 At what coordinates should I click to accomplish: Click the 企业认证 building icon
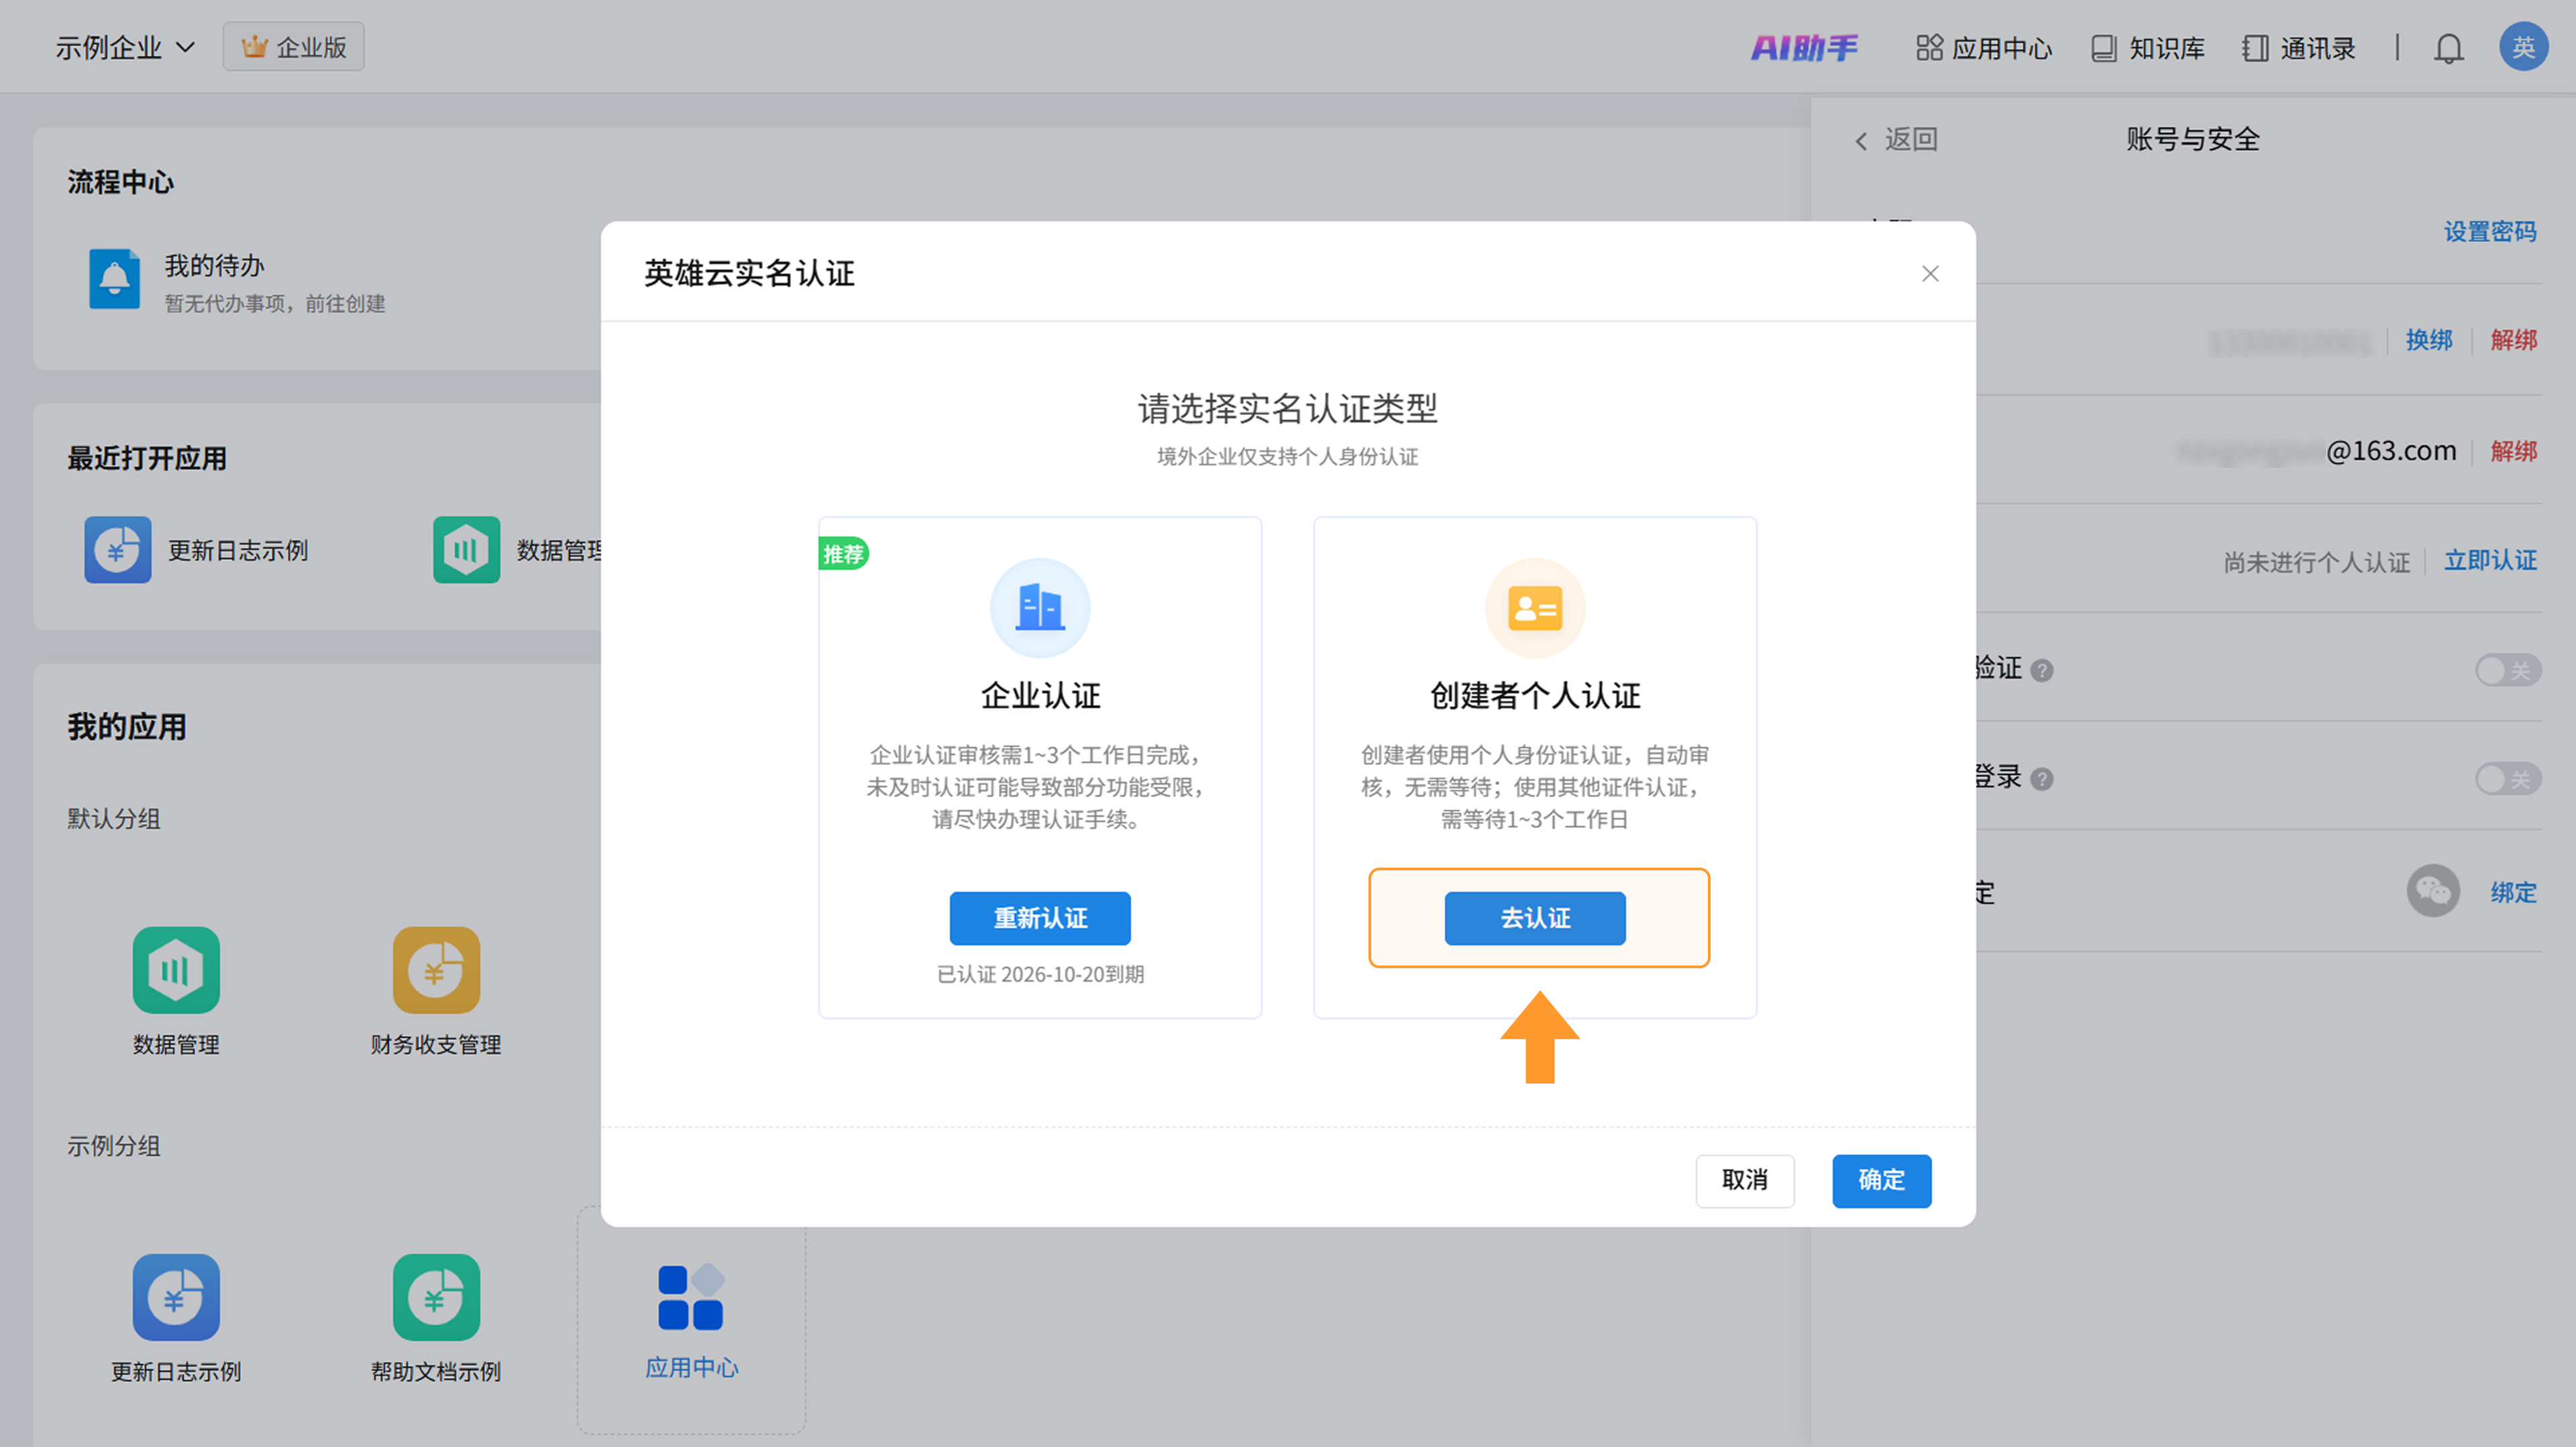1040,607
